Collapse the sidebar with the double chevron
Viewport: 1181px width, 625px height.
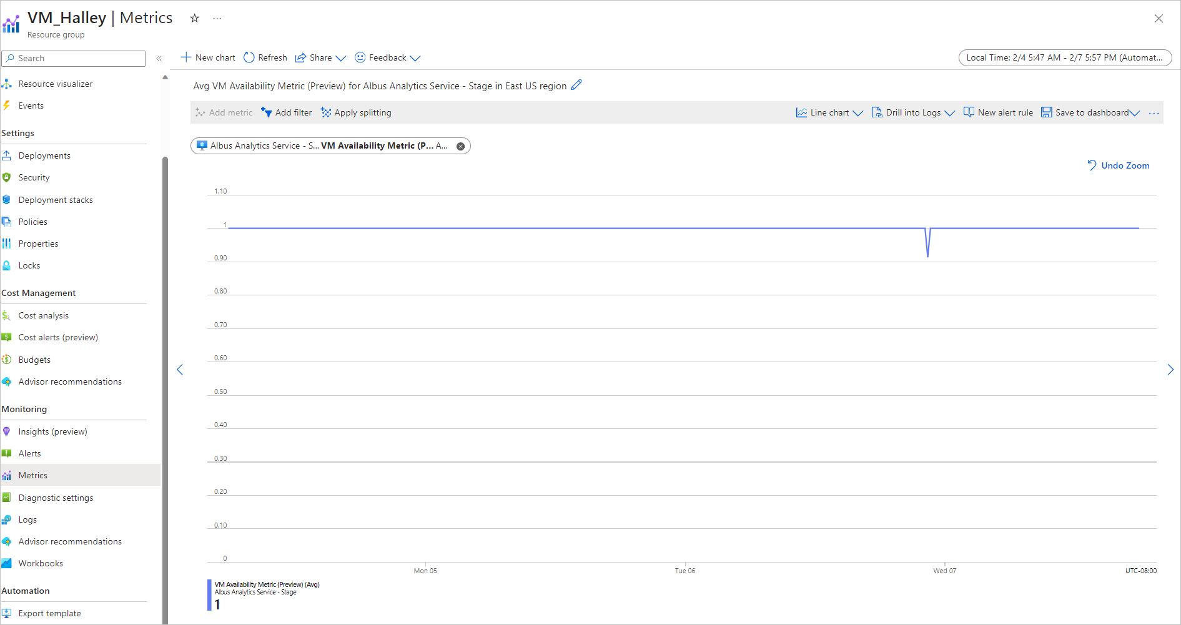pyautogui.click(x=159, y=58)
